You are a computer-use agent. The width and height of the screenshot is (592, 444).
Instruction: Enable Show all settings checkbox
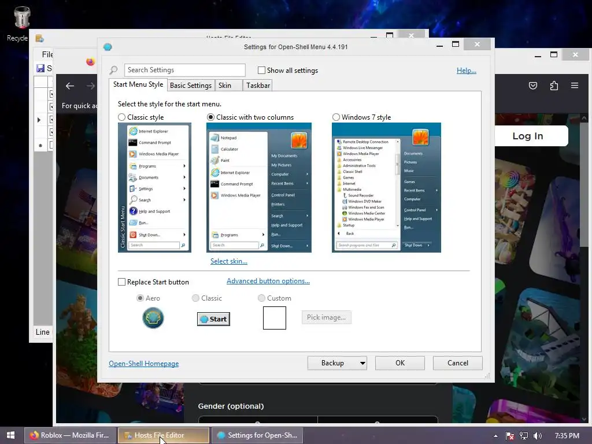click(x=261, y=70)
